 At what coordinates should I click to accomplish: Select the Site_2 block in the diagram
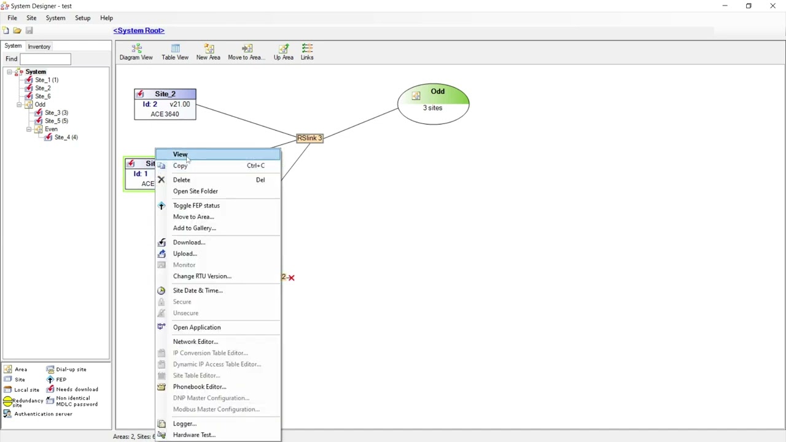pyautogui.click(x=165, y=104)
